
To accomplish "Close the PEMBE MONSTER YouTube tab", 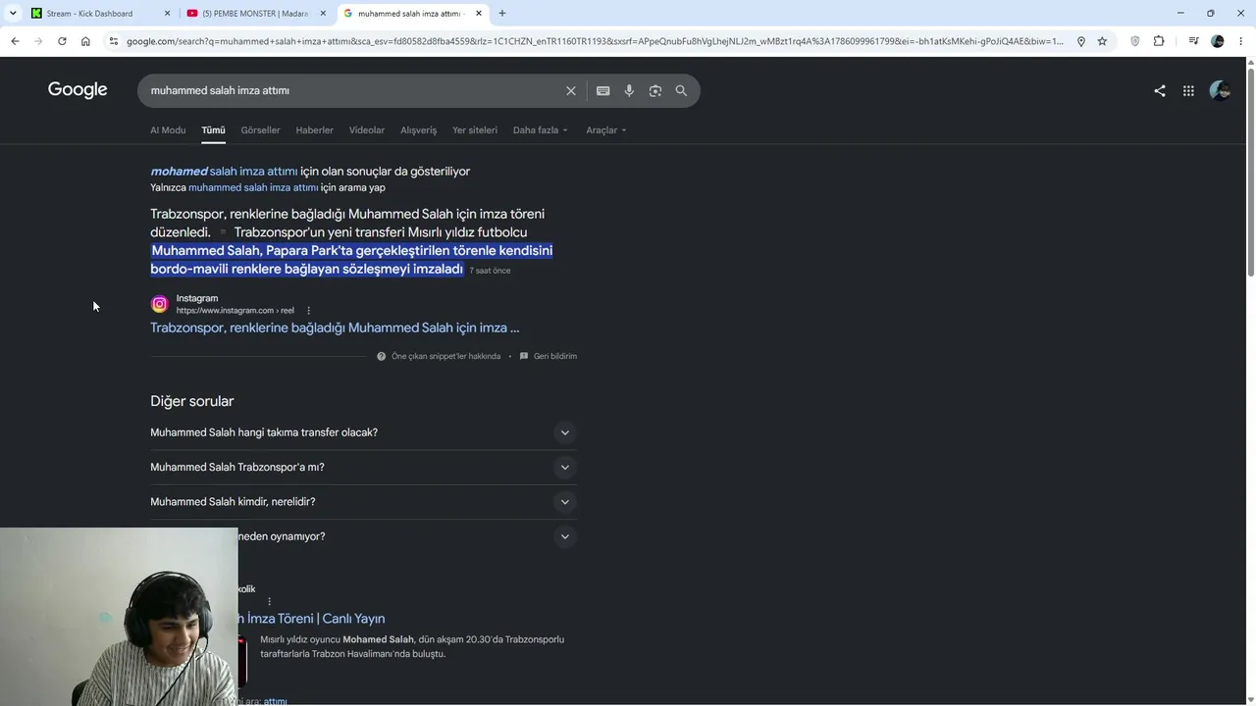I will point(323,14).
